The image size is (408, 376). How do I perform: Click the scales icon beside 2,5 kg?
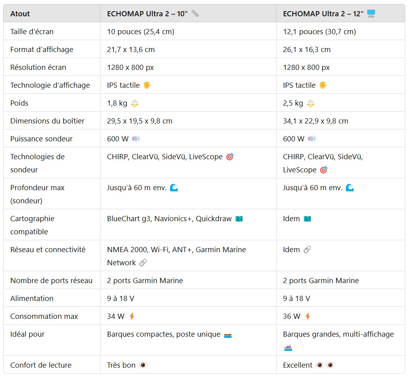(310, 103)
